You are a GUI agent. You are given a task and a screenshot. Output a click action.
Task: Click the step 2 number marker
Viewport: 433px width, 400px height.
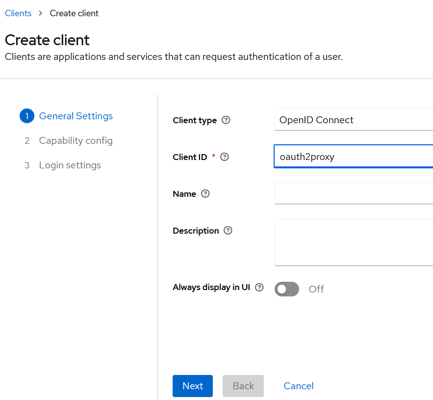point(27,141)
